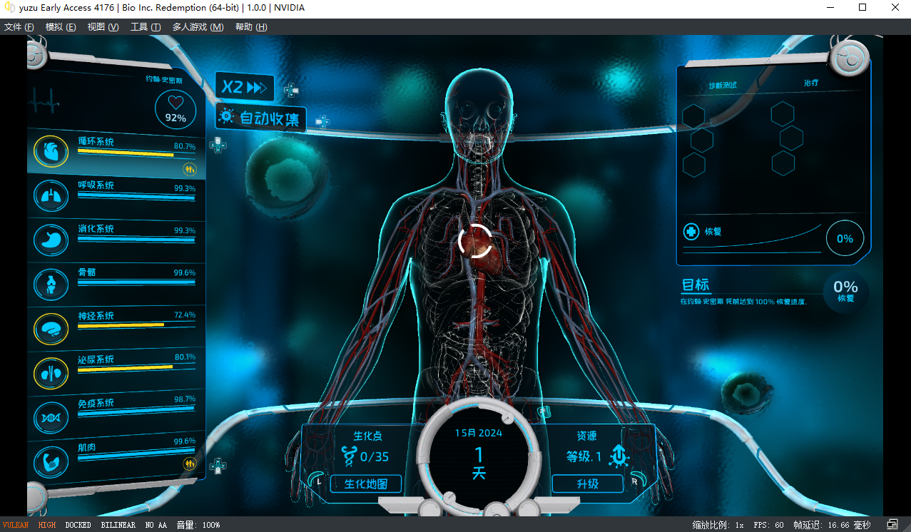Toggle NO AA anti-aliasing setting

[x=156, y=525]
